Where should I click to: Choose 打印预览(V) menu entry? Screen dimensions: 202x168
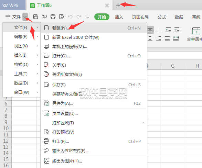click(94, 132)
